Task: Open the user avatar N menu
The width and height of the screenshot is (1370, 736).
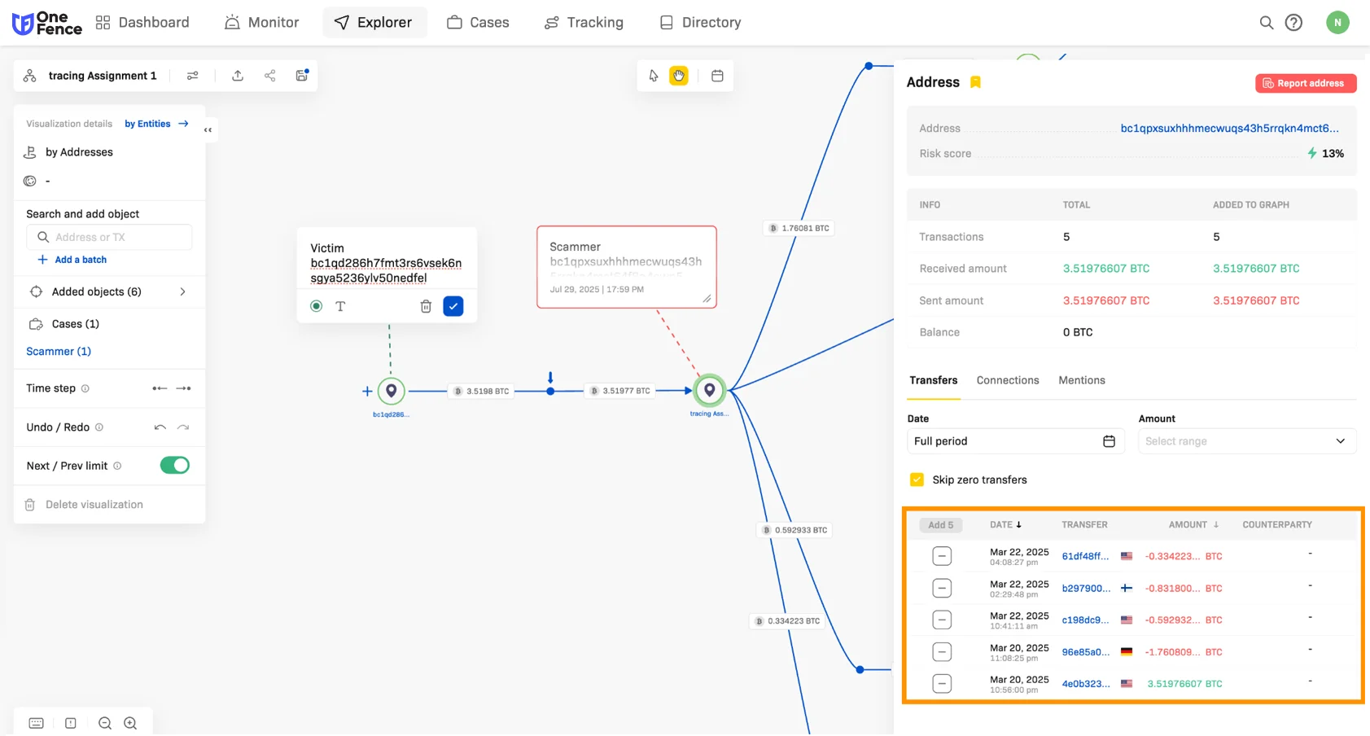Action: pos(1337,23)
